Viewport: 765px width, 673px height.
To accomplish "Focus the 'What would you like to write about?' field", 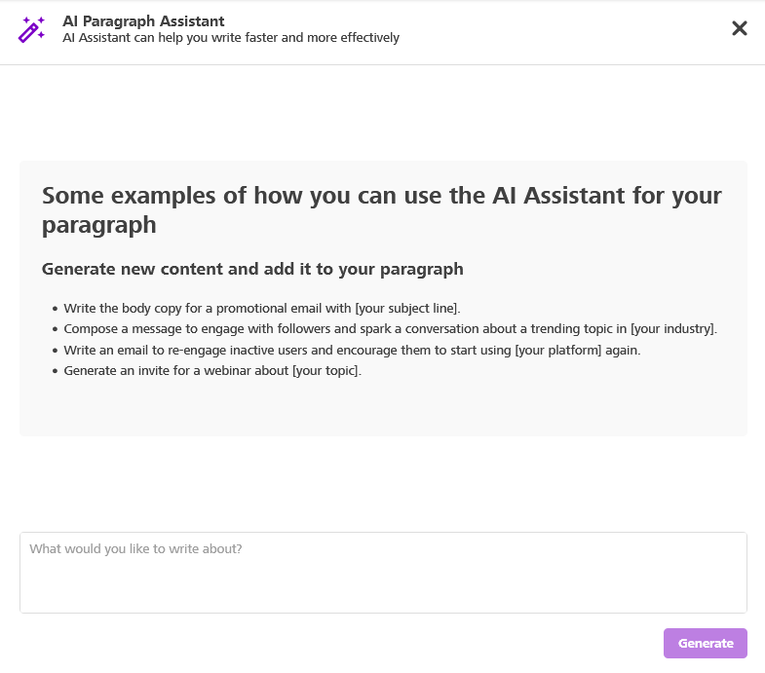I will (x=383, y=573).
